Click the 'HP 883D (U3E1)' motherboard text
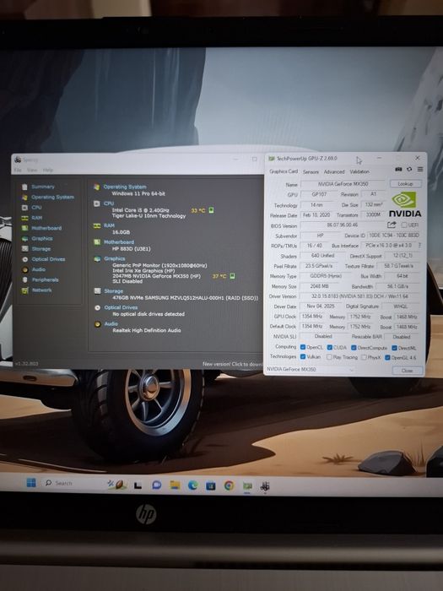The width and height of the screenshot is (443, 591). coord(132,249)
